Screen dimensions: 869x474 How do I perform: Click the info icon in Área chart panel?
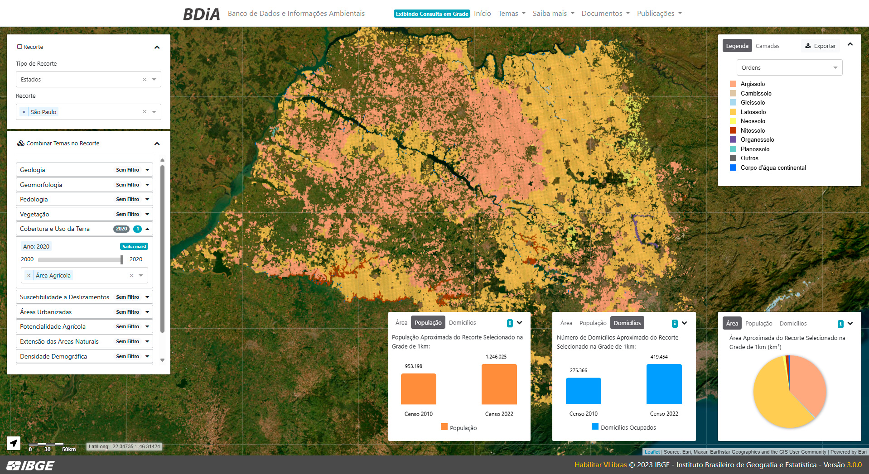(840, 324)
